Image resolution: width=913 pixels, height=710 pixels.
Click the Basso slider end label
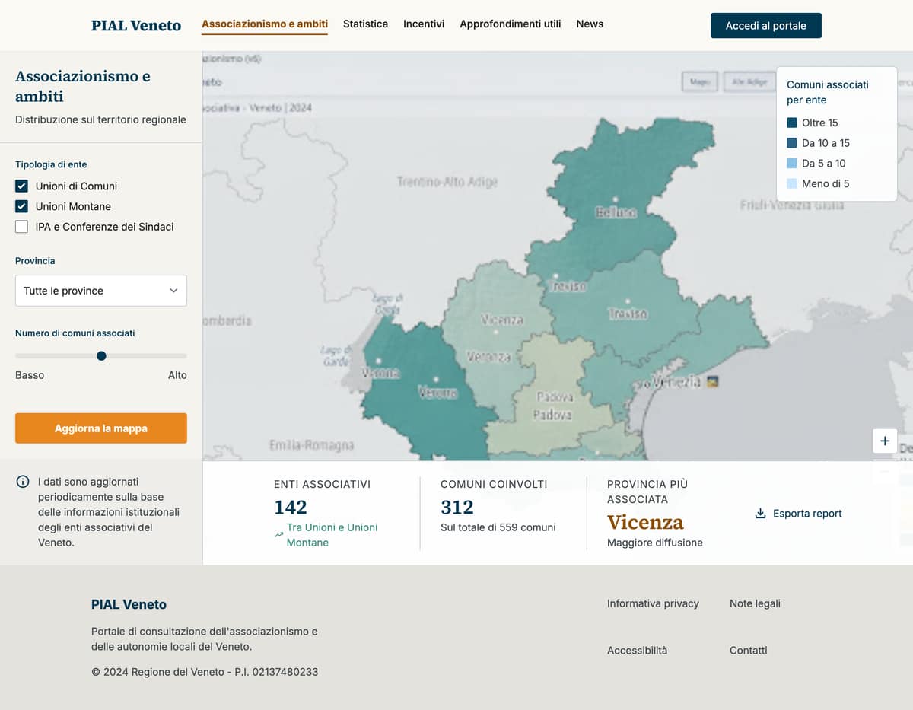coord(30,375)
